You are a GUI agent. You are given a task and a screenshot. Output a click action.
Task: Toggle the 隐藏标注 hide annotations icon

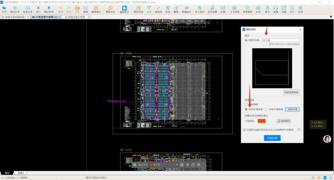[187, 9]
